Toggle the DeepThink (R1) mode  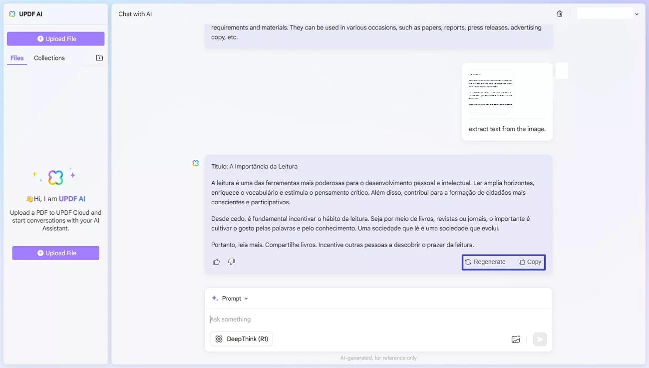[x=242, y=339]
